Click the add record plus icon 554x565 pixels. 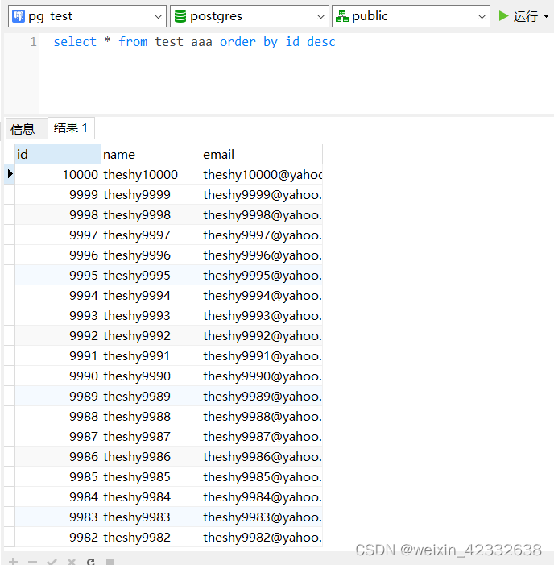coord(14,562)
